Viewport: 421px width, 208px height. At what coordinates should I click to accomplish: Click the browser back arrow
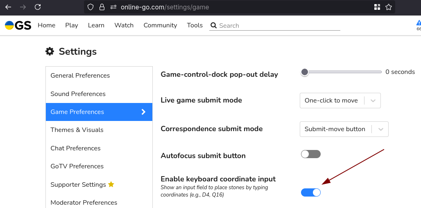coord(8,7)
